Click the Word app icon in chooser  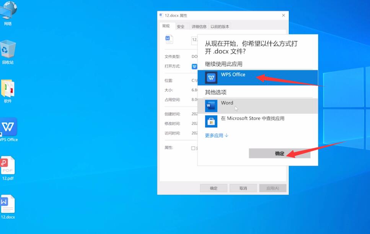pyautogui.click(x=211, y=106)
